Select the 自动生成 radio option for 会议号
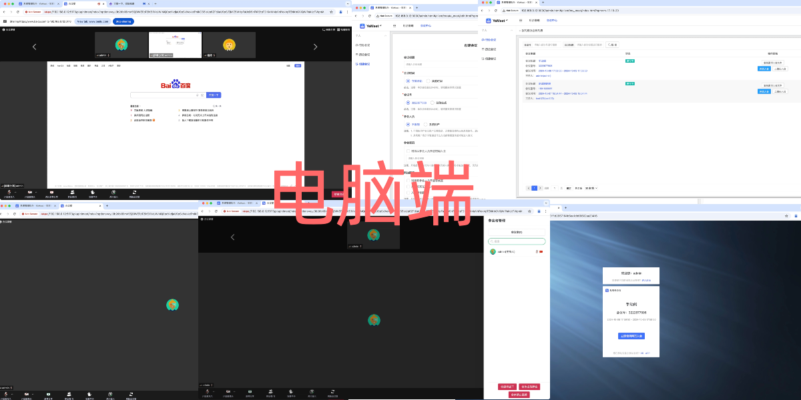 (x=432, y=103)
